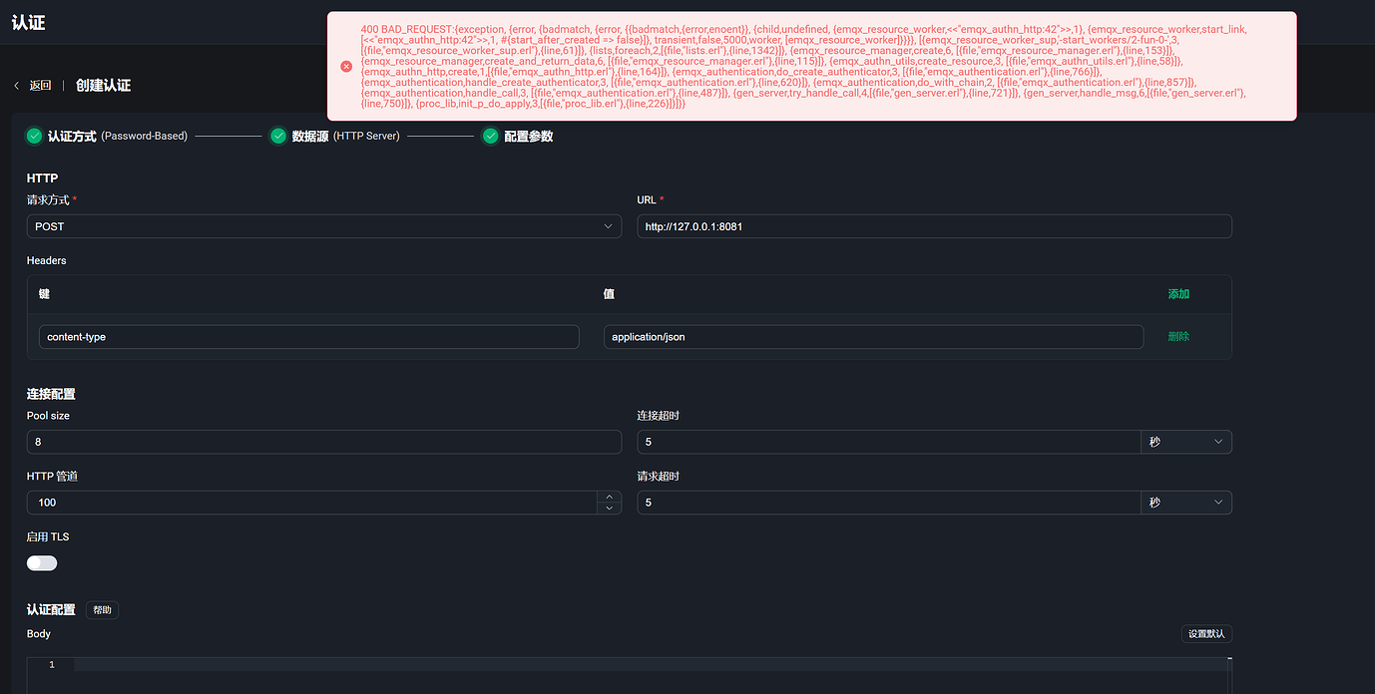
Task: Decrease HTTP 管道 value with down arrow
Action: (x=609, y=509)
